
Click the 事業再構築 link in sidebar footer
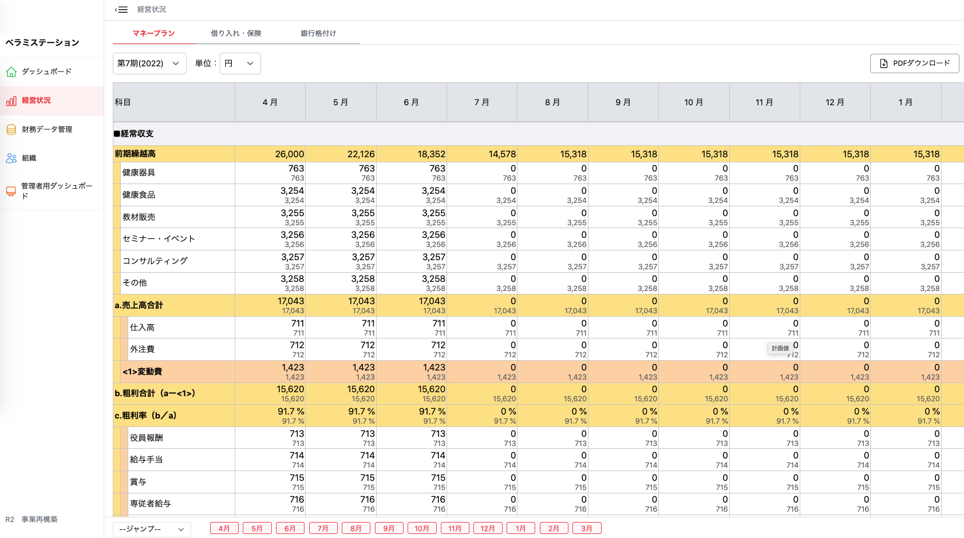pyautogui.click(x=39, y=519)
